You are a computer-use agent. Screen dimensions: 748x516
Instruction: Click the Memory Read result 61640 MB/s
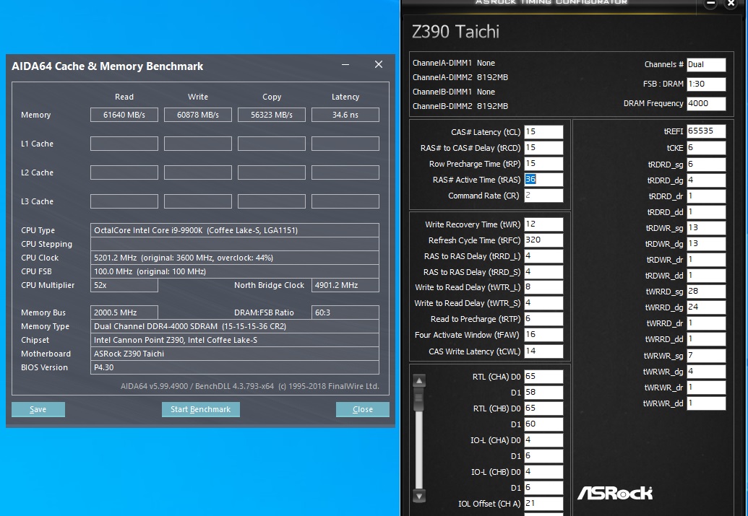[124, 115]
